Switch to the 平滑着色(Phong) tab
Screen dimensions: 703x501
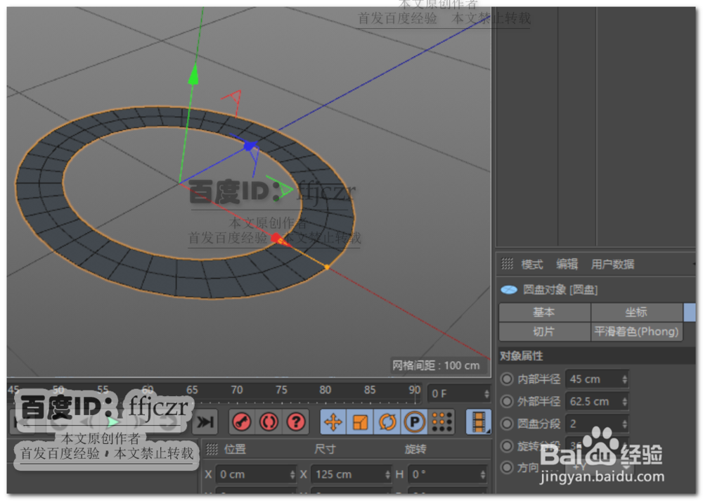coord(636,331)
